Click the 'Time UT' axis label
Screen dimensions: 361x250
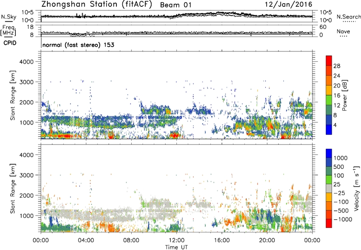pyautogui.click(x=176, y=247)
